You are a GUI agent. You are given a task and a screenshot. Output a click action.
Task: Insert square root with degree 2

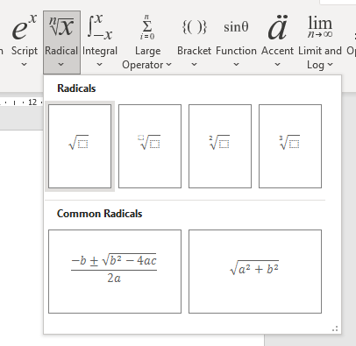pyautogui.click(x=220, y=146)
